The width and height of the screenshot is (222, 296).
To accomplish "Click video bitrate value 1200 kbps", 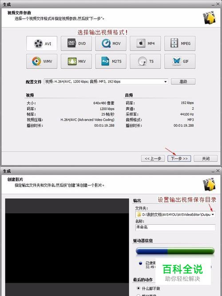I will coord(107,109).
